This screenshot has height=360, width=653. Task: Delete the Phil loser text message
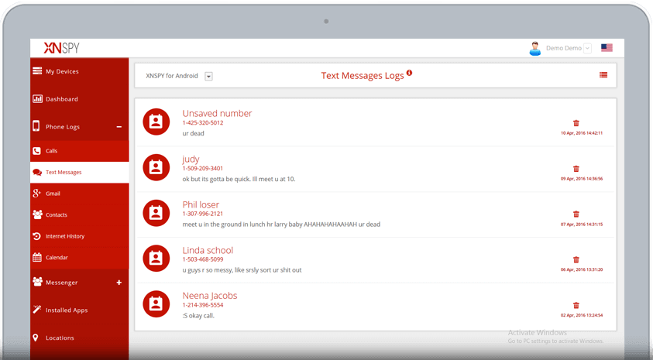point(576,214)
